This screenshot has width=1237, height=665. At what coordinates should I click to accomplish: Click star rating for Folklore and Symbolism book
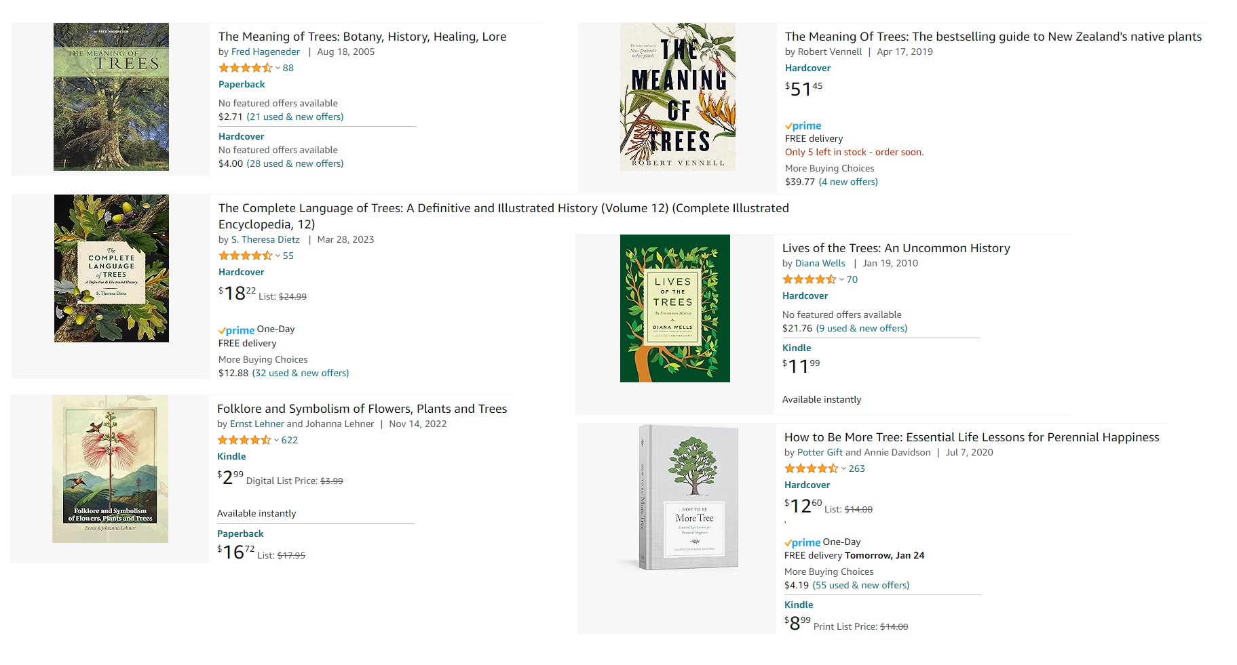pyautogui.click(x=244, y=440)
